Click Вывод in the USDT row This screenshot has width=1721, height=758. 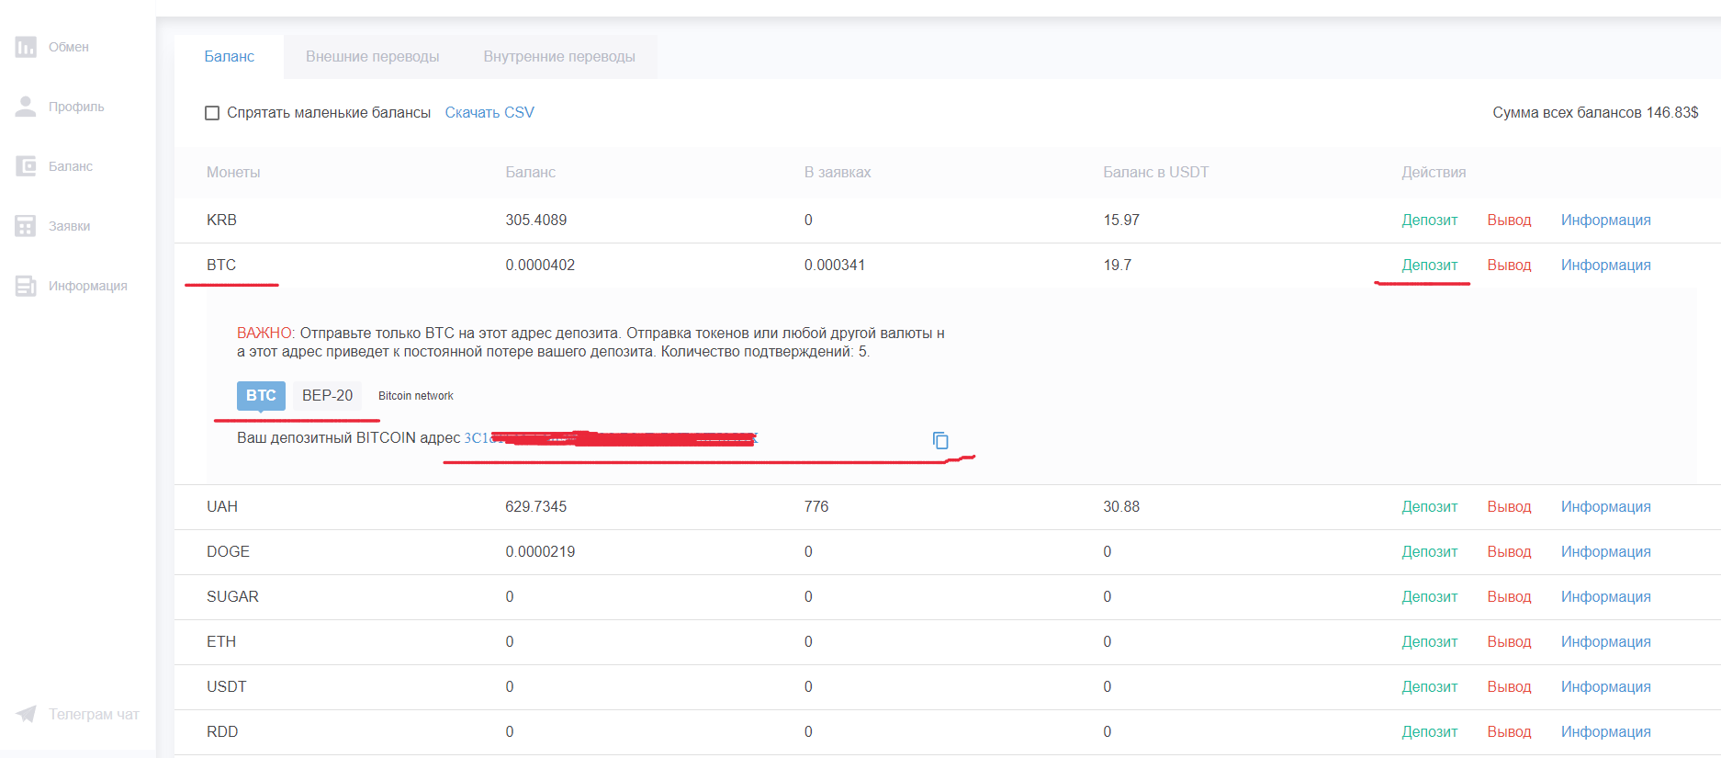pos(1509,687)
